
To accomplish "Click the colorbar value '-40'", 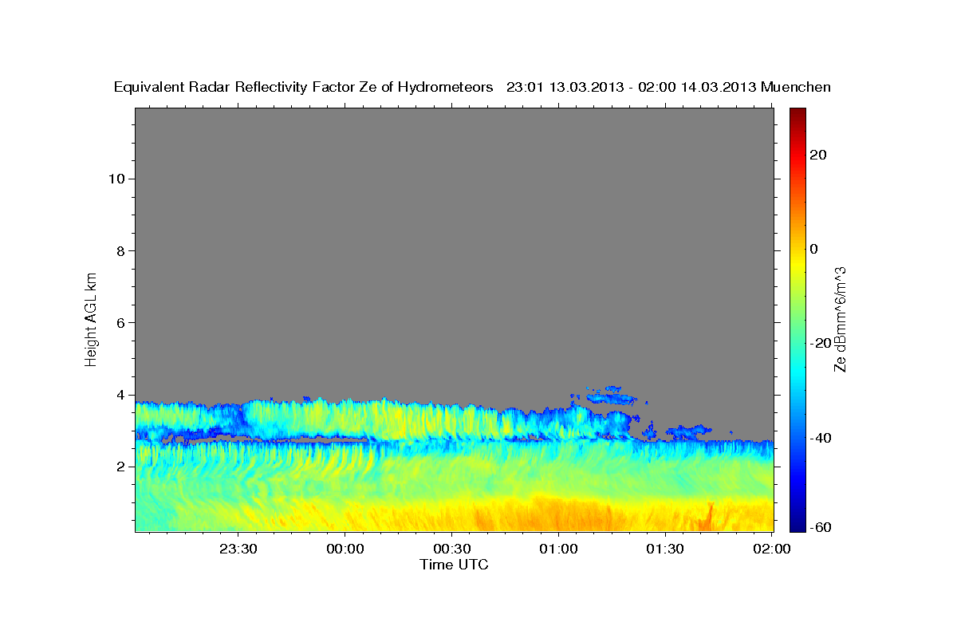I will pyautogui.click(x=821, y=438).
